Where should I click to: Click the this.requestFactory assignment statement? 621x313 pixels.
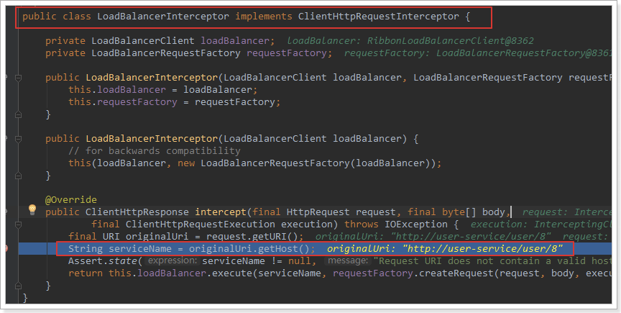(x=174, y=102)
